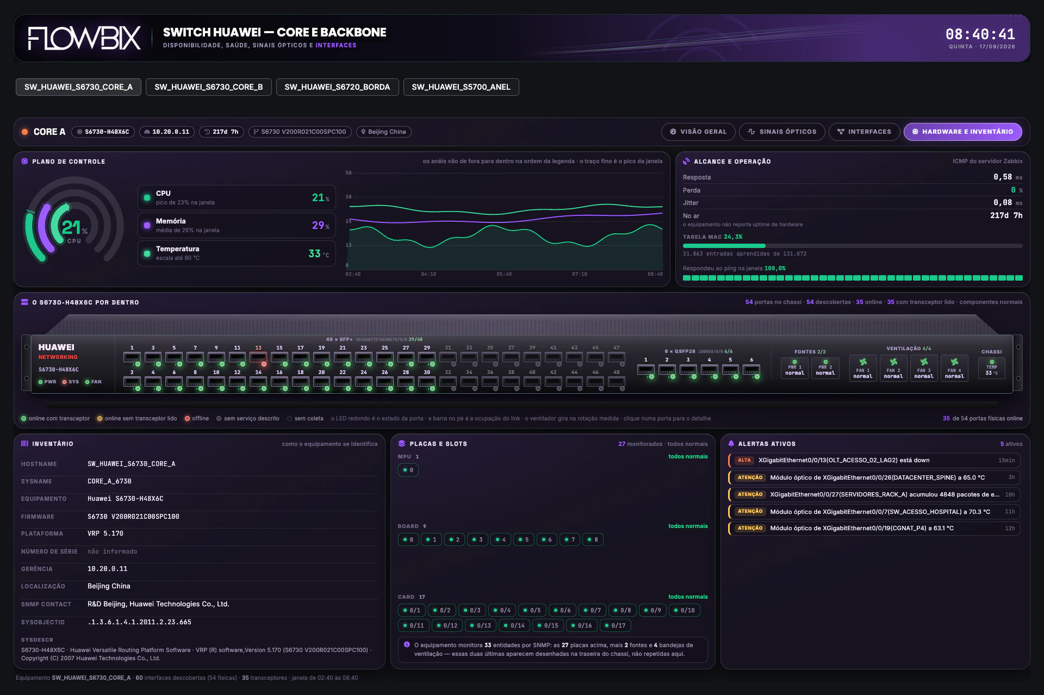Go to the Visão Geral view
Screen dimensions: 1044x695
pyautogui.click(x=698, y=132)
